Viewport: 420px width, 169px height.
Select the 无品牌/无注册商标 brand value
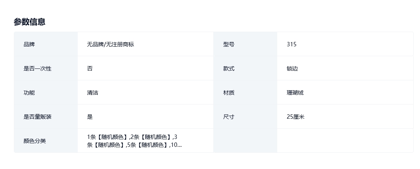point(111,44)
